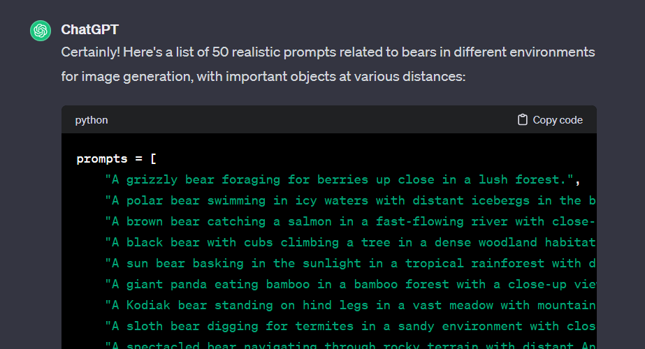Click the Kodiak bear standing prompt line
Viewport: 645px width, 349px height.
coord(351,306)
